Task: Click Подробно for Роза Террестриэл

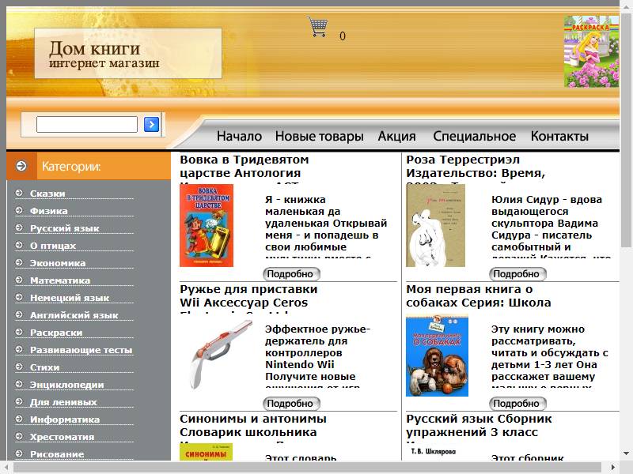Action: point(517,274)
